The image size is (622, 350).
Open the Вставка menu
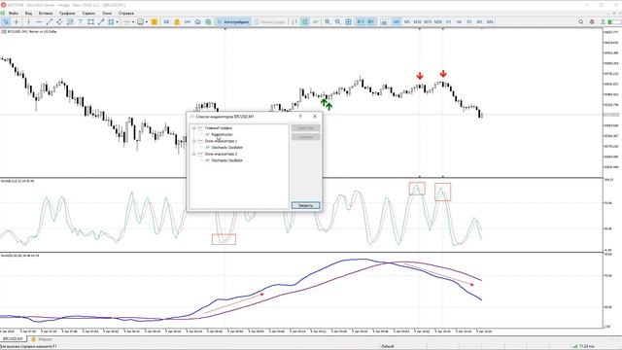(x=46, y=13)
